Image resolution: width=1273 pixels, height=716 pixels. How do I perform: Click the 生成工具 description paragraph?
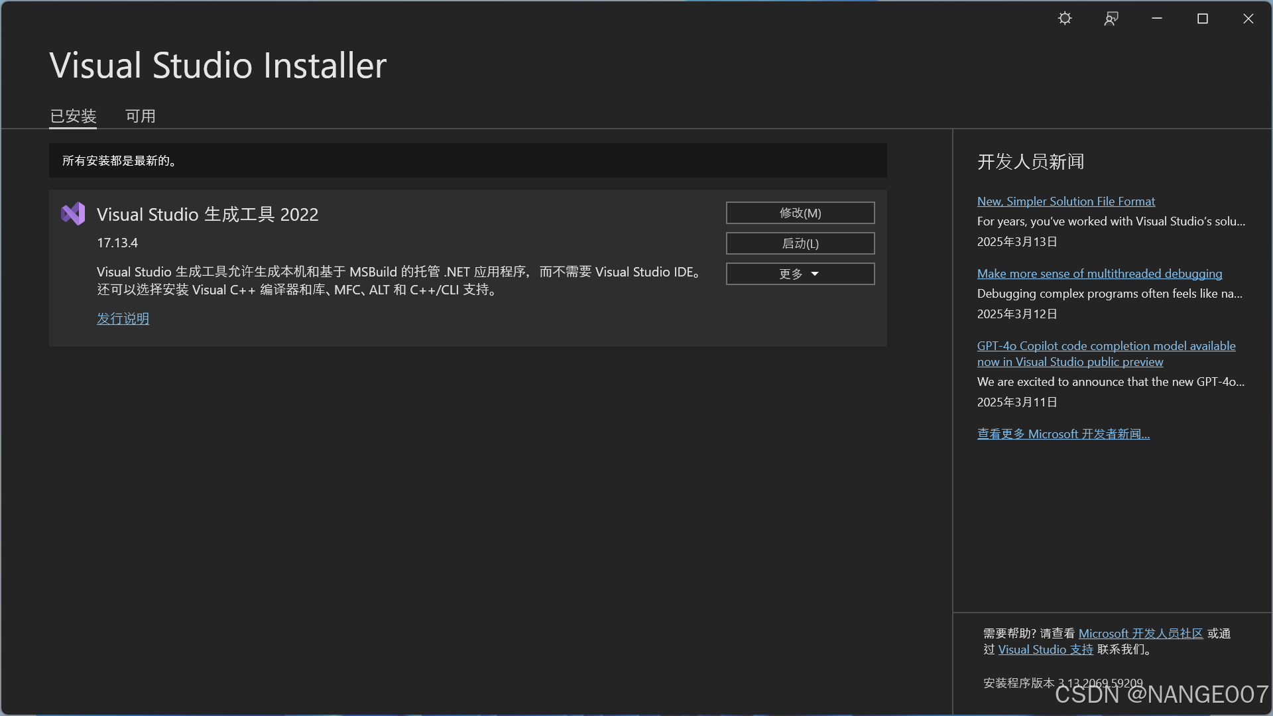(x=400, y=280)
